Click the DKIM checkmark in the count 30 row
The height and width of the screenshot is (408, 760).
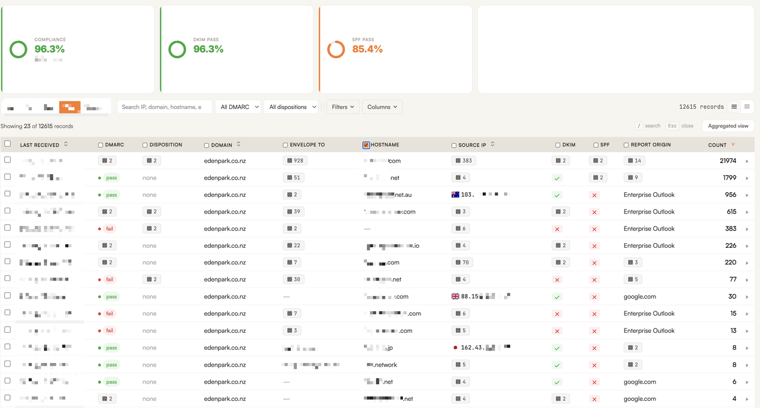[x=557, y=297]
